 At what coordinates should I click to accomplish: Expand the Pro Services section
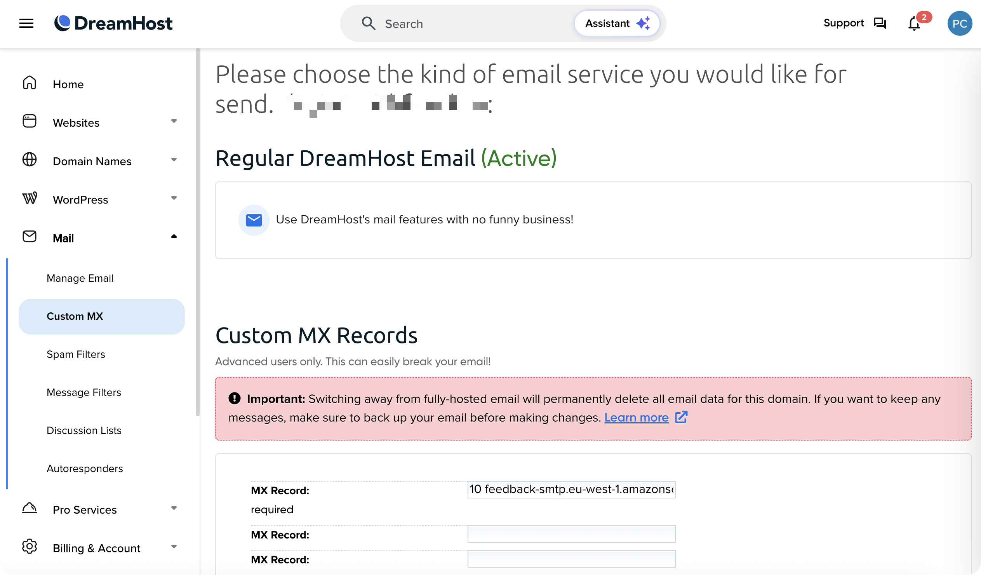pyautogui.click(x=174, y=509)
